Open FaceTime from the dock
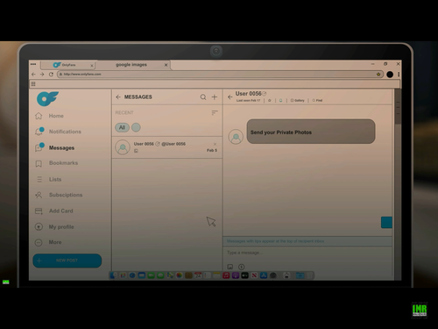This screenshot has width=438, height=329. pos(152,275)
